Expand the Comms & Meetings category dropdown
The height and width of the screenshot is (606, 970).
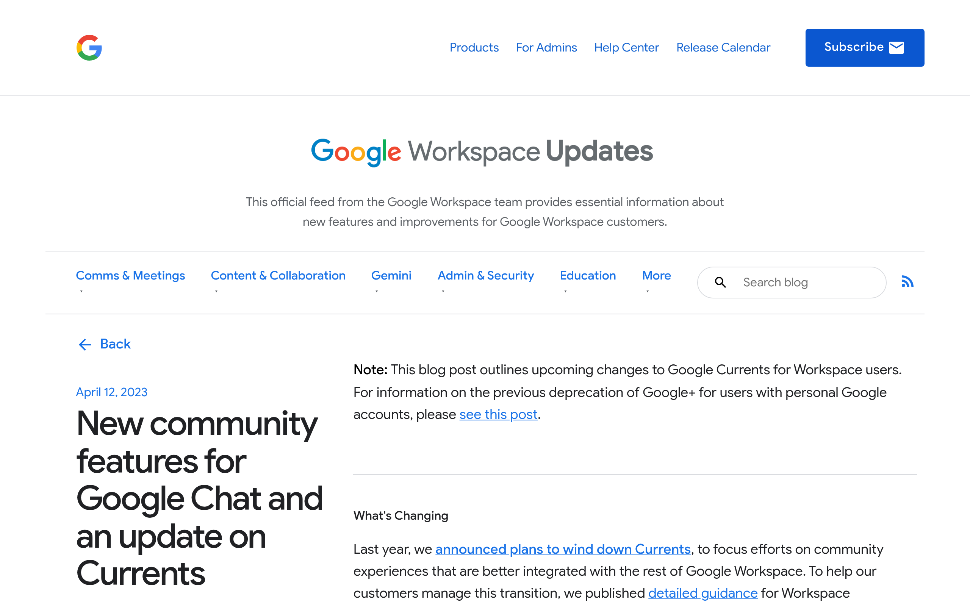(x=82, y=292)
